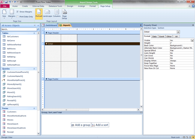Image resolution: width=195 pixels, height=139 pixels.
Task: Collapse the Tables group in navigation pane
Action: pos(34,33)
